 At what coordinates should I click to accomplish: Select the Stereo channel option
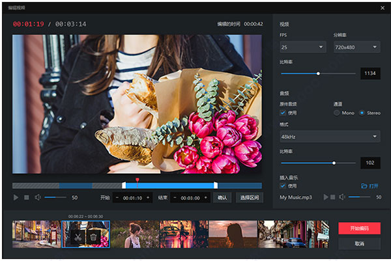coord(362,113)
